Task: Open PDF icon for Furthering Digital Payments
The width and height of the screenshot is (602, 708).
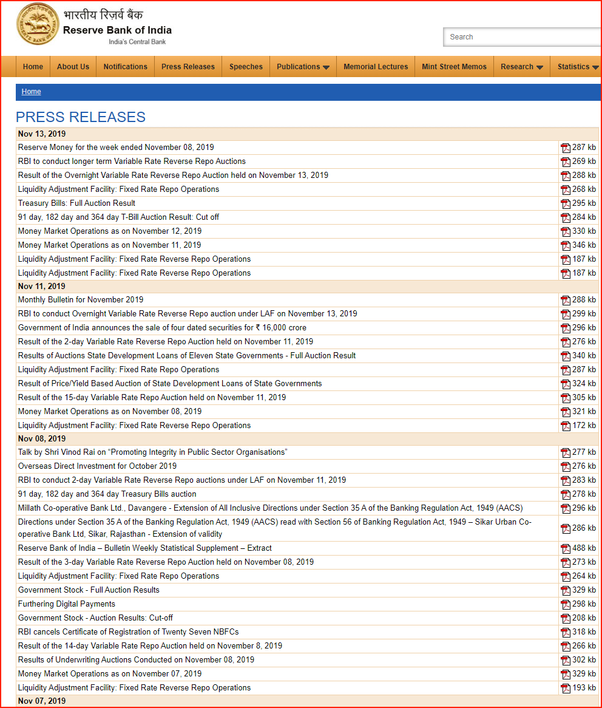Action: (x=566, y=605)
